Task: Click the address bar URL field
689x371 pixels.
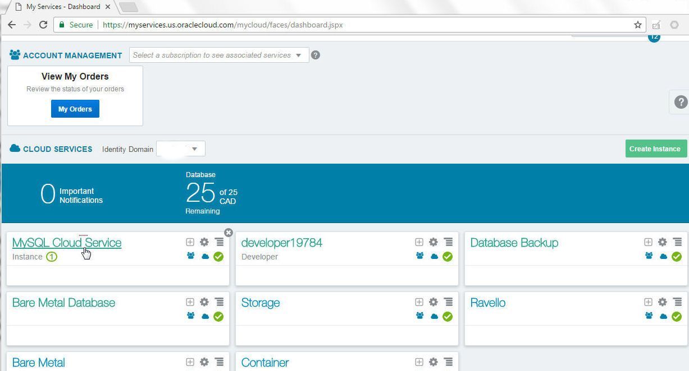Action: coord(349,25)
